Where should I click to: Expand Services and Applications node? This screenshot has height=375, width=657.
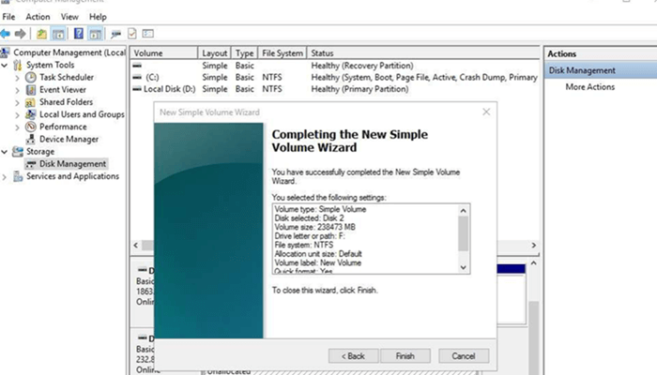click(6, 176)
